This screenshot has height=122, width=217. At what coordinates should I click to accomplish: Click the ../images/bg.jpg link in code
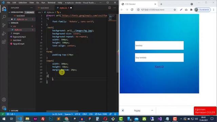point(82,30)
